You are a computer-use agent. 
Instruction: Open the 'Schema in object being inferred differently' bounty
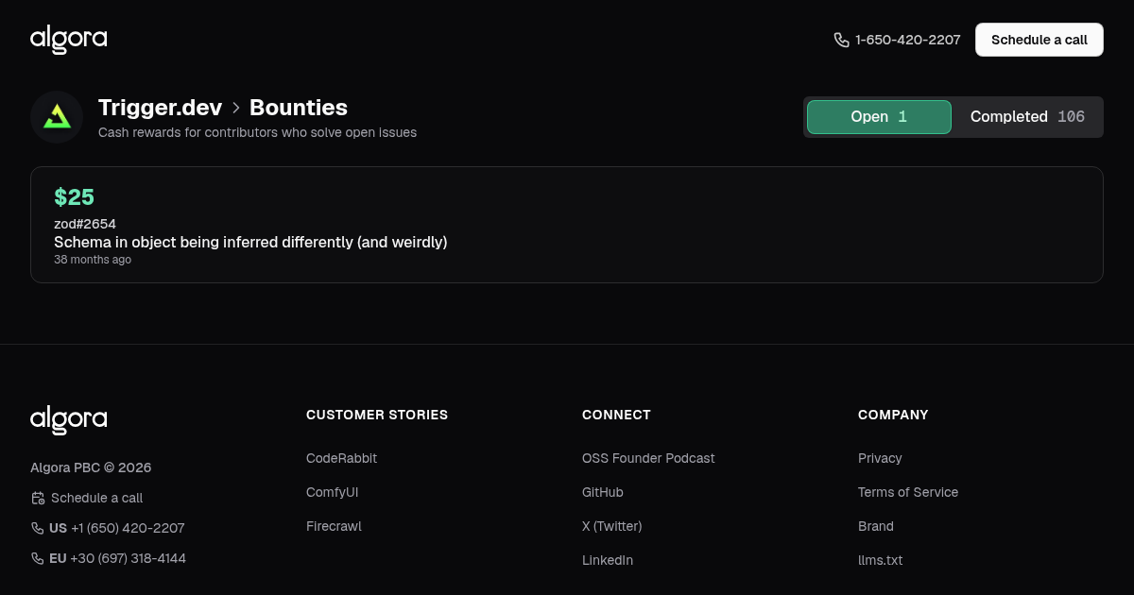point(250,242)
